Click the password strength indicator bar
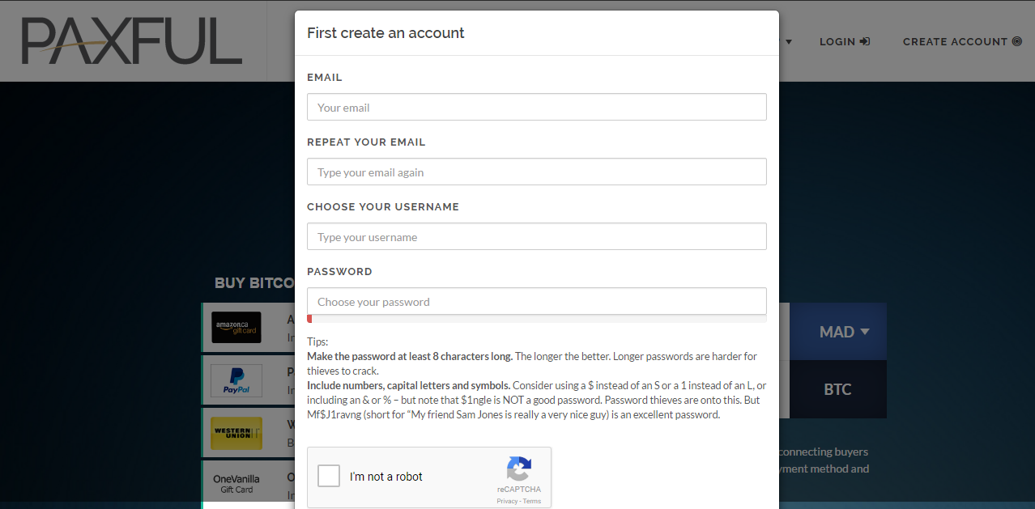1035x509 pixels. click(536, 319)
